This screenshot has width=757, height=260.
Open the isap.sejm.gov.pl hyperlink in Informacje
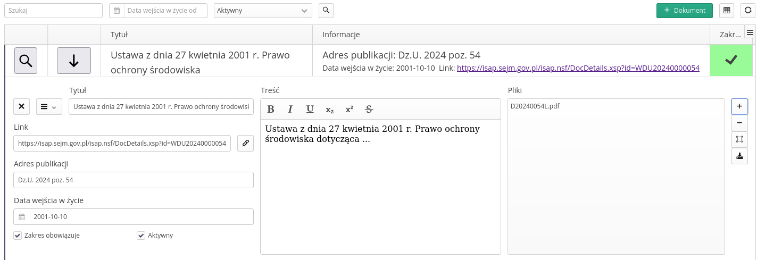click(578, 68)
